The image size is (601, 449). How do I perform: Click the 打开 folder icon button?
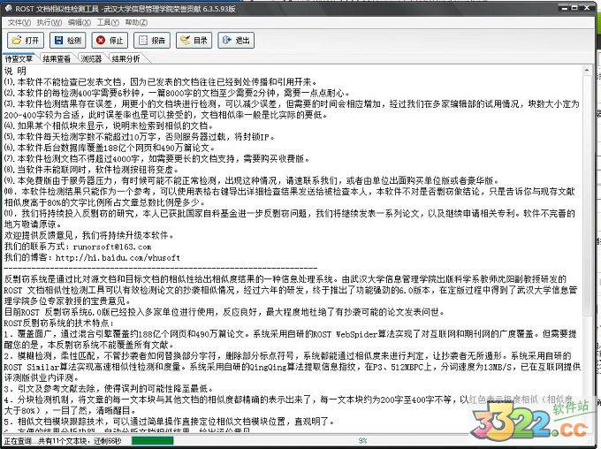coord(26,41)
